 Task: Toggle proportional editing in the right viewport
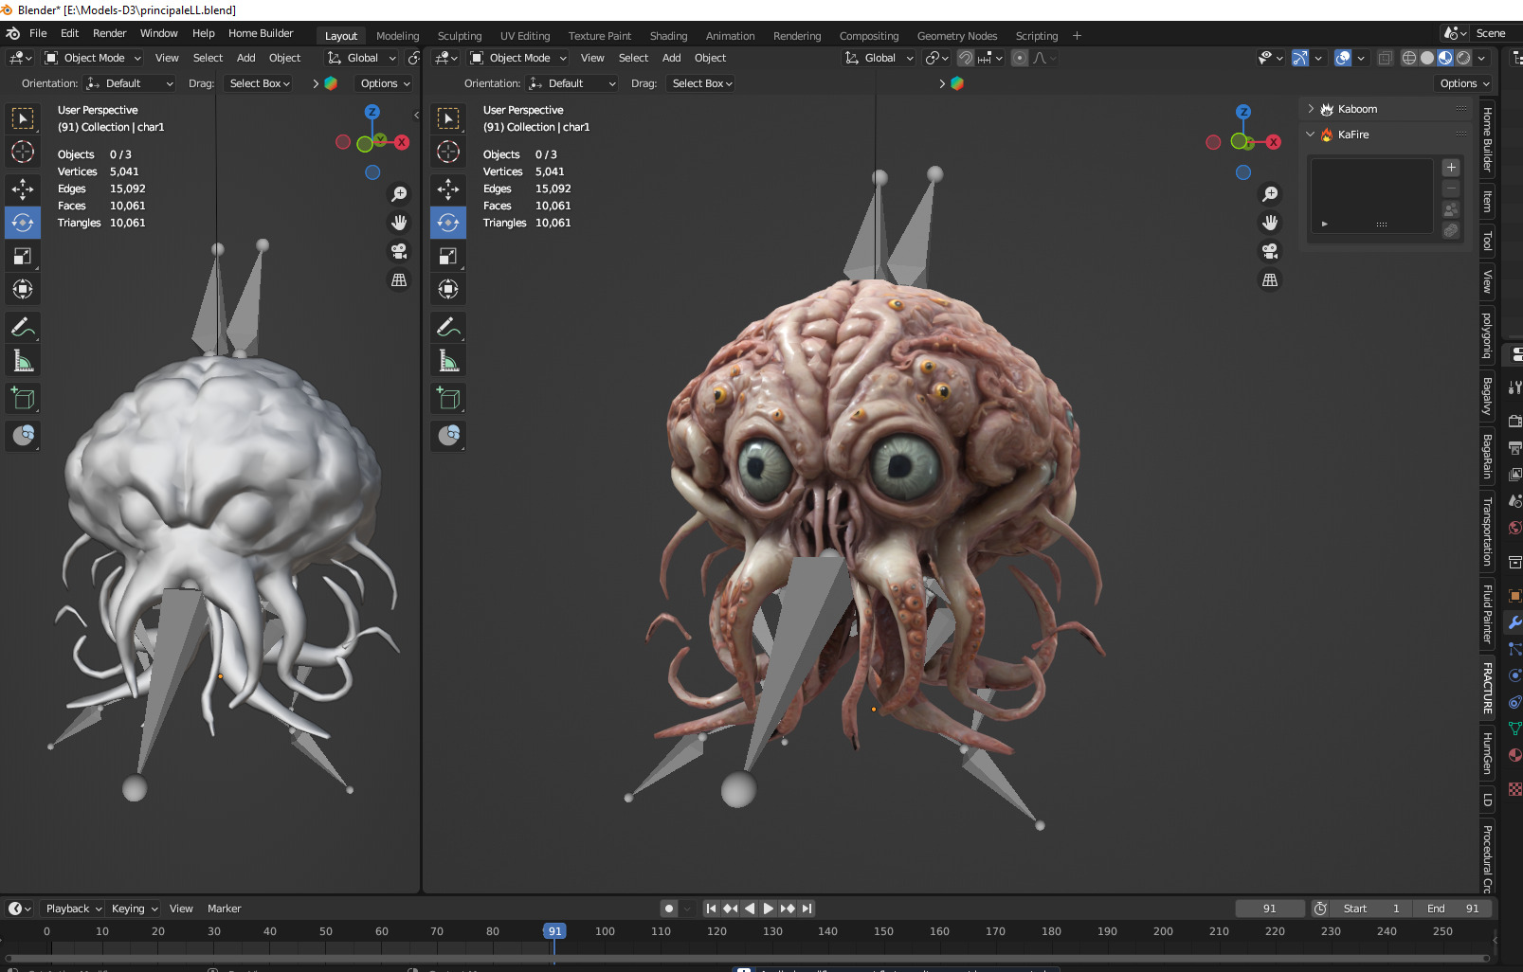click(1020, 58)
